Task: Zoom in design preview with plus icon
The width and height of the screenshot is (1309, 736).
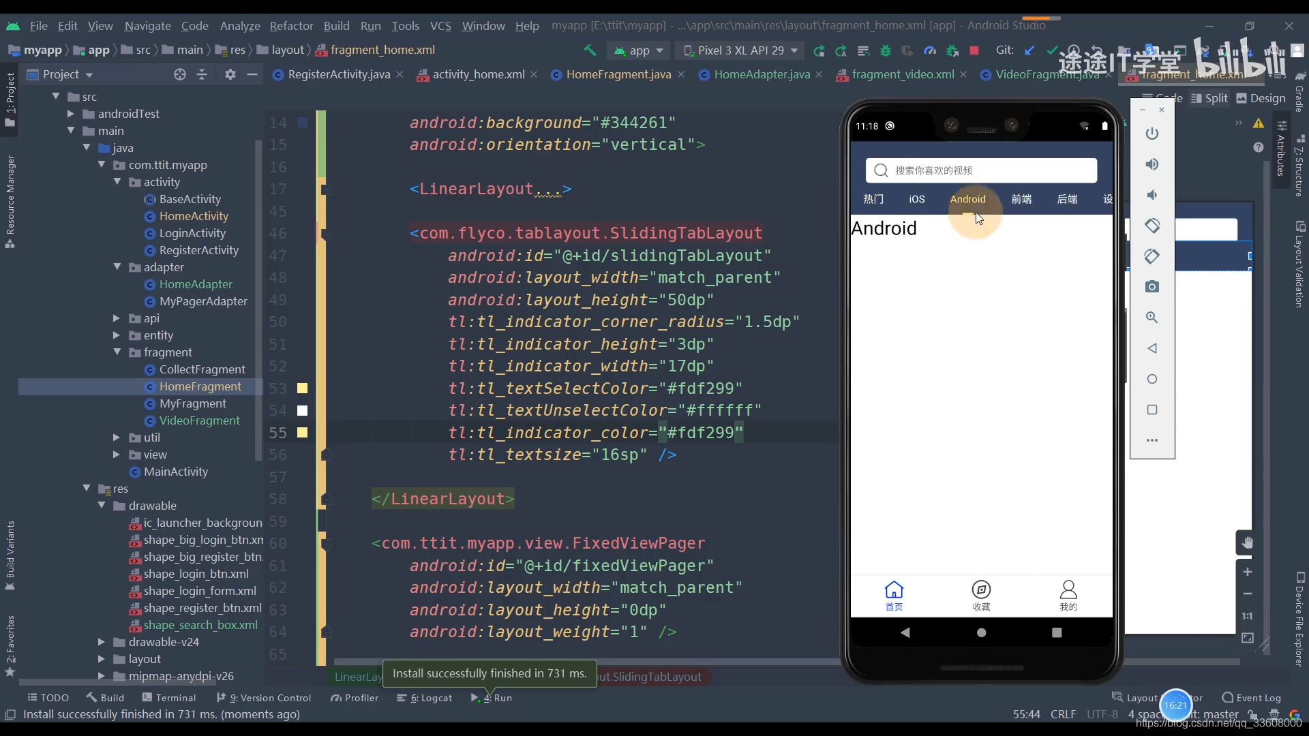Action: [1247, 572]
